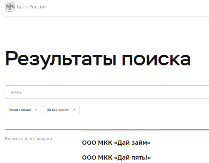Click the Bank of Russia eagle logo
Image resolution: width=209 pixels, height=163 pixels.
coord(10,7)
